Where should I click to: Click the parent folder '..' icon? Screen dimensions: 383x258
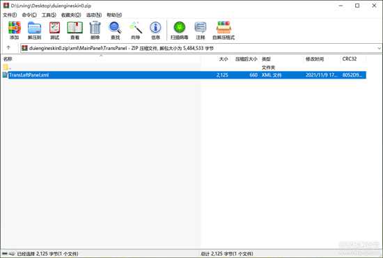(6, 67)
